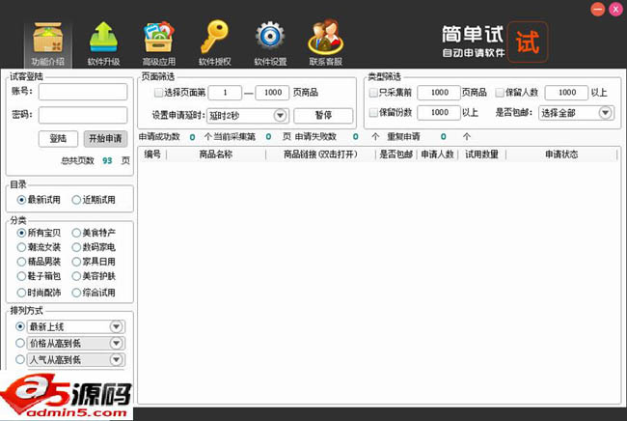Click the 登陆 button

point(59,139)
